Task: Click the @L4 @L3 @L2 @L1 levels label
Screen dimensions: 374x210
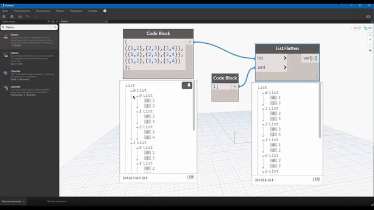Action: (135, 178)
